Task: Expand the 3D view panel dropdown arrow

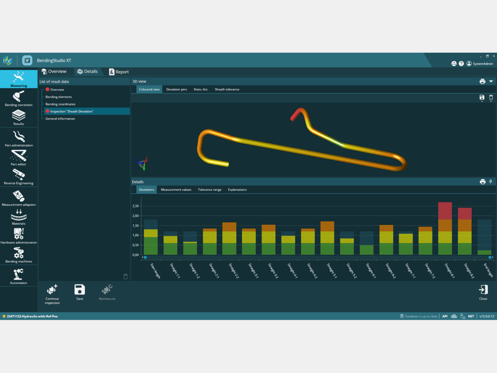Action: (491, 81)
